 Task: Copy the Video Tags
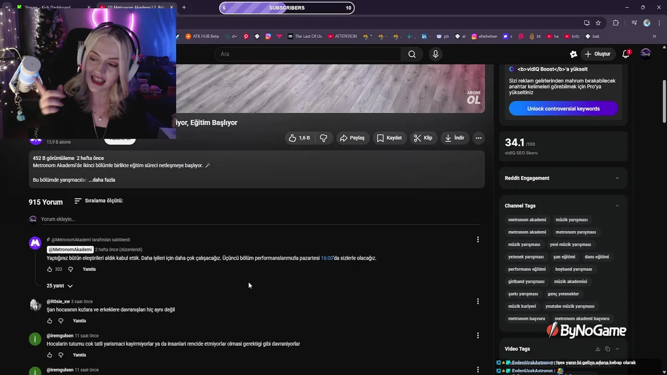[608, 349]
